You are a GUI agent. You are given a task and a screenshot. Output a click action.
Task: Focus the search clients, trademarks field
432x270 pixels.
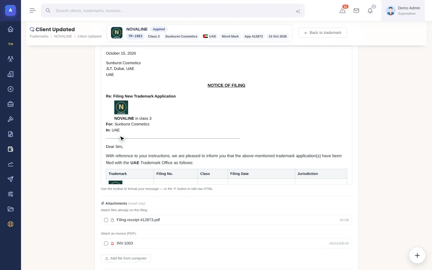click(x=173, y=10)
